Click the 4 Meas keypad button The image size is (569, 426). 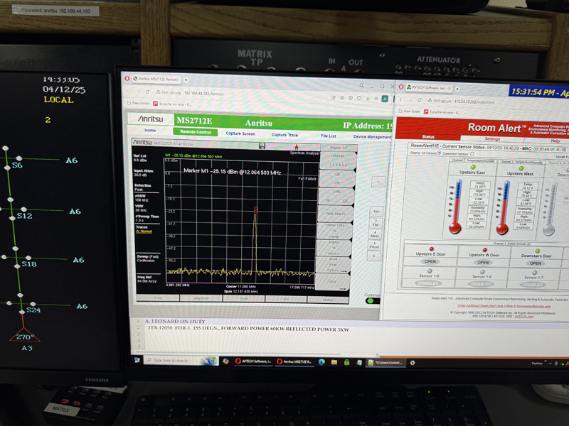point(375,234)
